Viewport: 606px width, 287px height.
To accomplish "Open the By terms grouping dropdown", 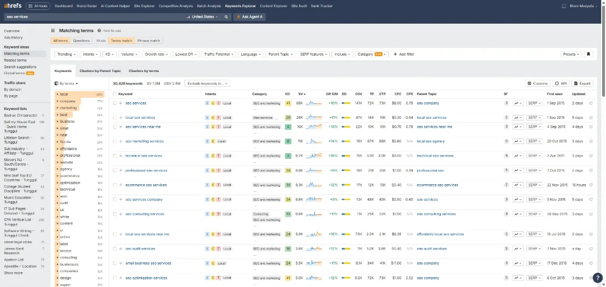I will tap(67, 84).
